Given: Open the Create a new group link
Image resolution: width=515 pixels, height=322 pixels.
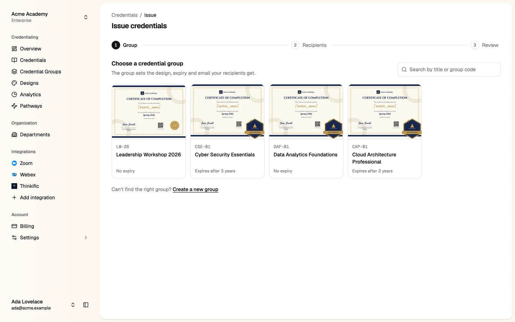Looking at the screenshot, I should (x=195, y=189).
